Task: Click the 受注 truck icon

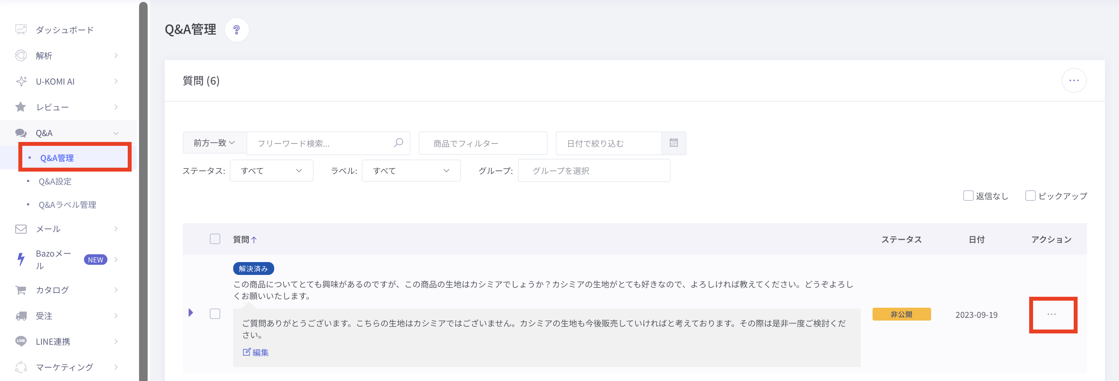Action: [21, 315]
